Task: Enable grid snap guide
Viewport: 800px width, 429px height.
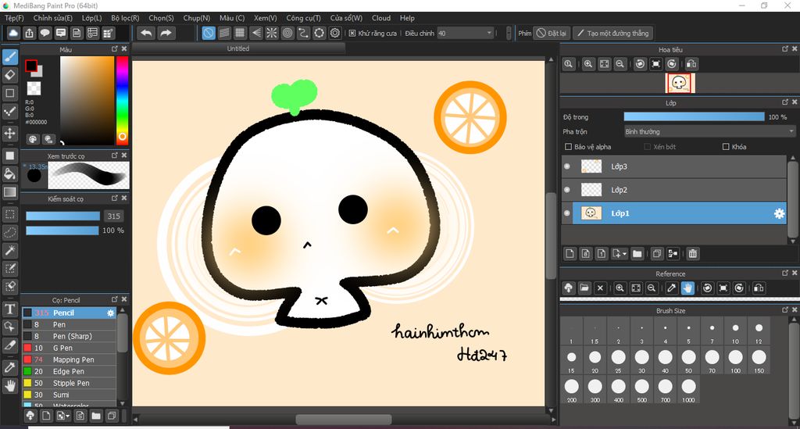Action: coord(241,33)
